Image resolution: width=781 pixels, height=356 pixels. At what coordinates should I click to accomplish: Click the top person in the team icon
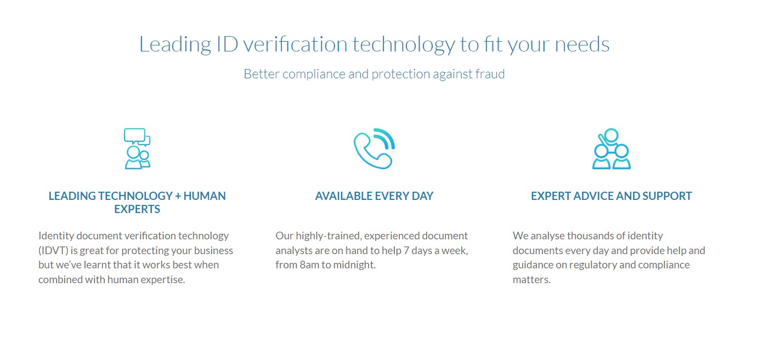click(x=611, y=135)
